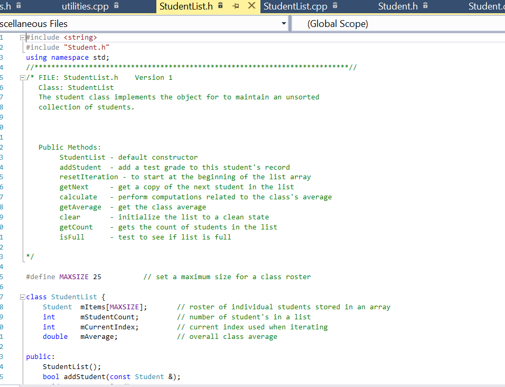
Task: Click the 'overall class average' comment
Action: coord(227,337)
